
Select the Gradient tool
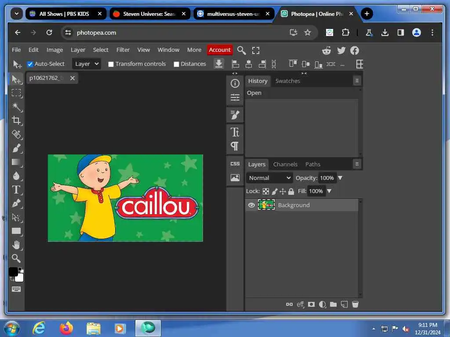pyautogui.click(x=16, y=162)
